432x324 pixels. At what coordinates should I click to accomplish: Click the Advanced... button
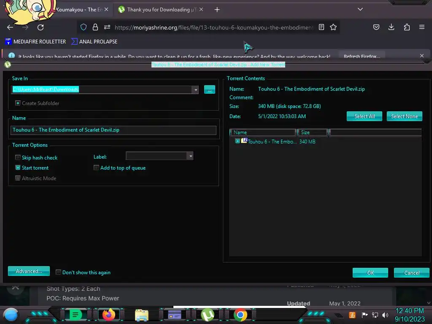point(29,271)
